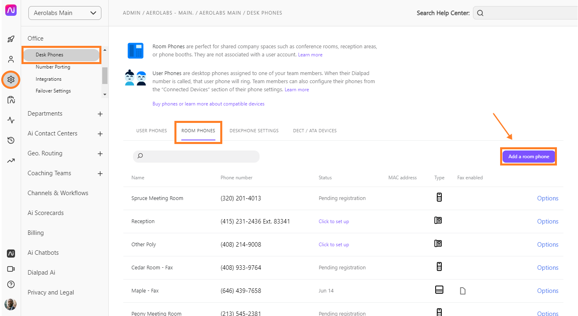This screenshot has height=316, width=578.
Task: Open Ai Scorecards in sidebar
Action: [46, 213]
